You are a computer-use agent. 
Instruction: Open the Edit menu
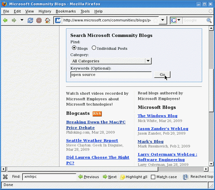tap(17, 11)
